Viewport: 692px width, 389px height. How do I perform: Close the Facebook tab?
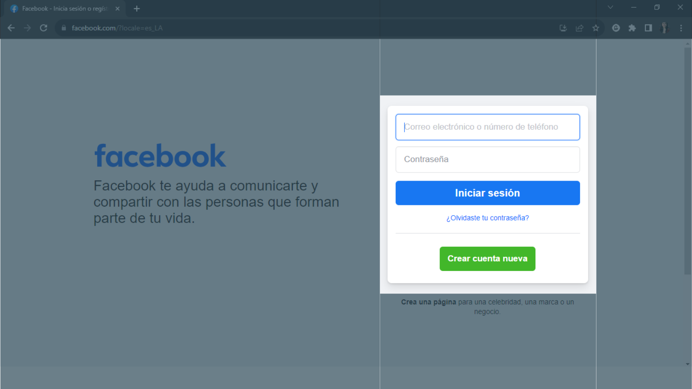tap(118, 9)
